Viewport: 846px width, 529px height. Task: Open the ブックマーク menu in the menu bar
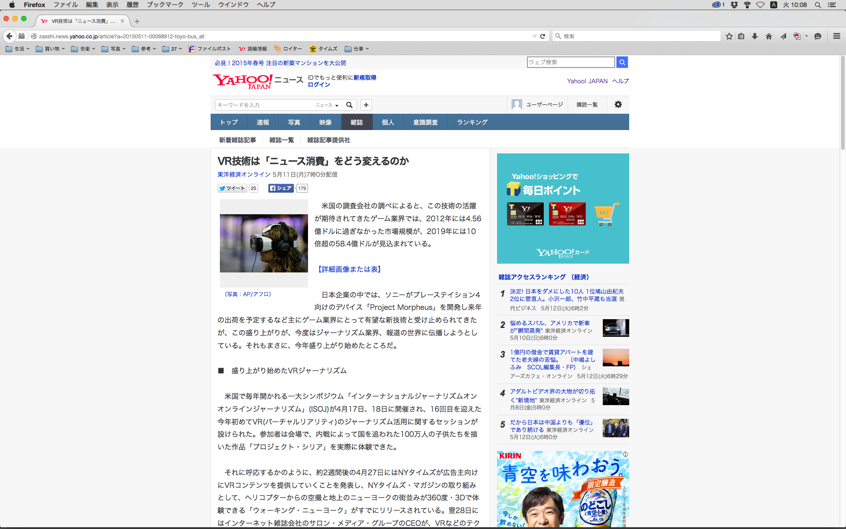point(165,4)
